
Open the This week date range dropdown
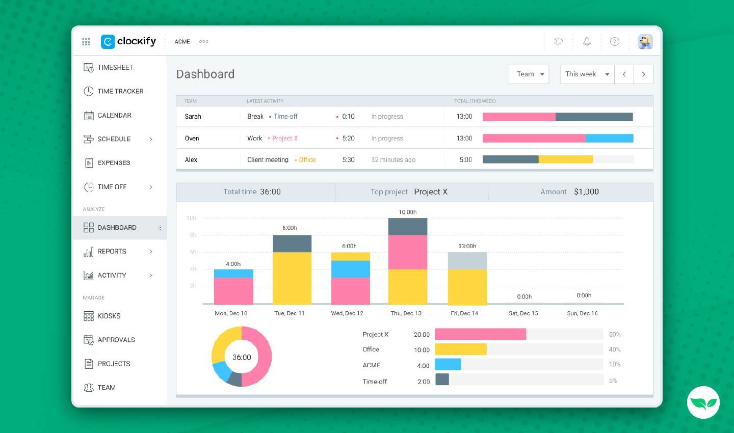(x=587, y=74)
